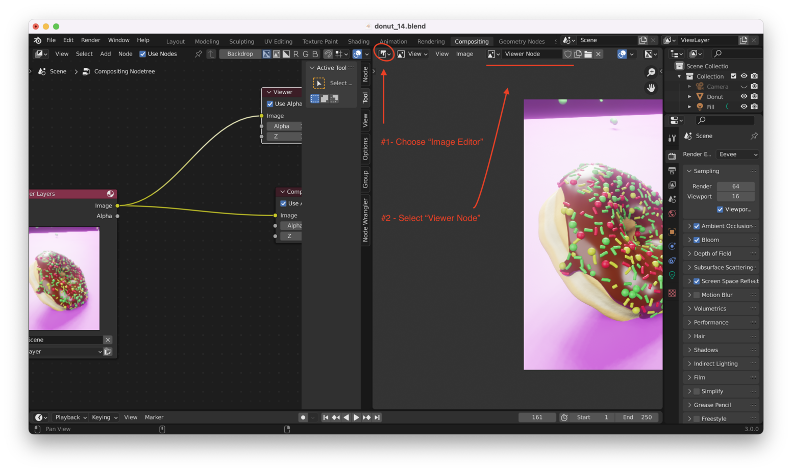Click the Backdrop button in compositor header

coord(240,54)
